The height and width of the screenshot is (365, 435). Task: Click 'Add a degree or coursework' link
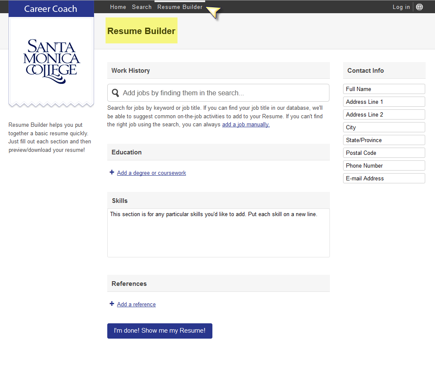click(152, 173)
